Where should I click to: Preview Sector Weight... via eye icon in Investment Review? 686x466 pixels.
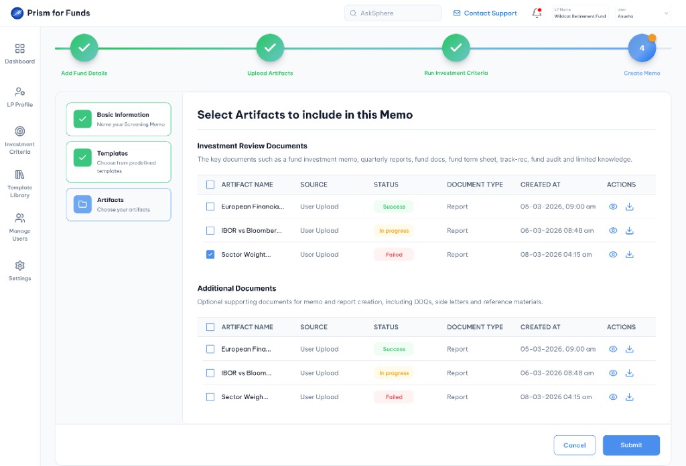click(x=613, y=255)
